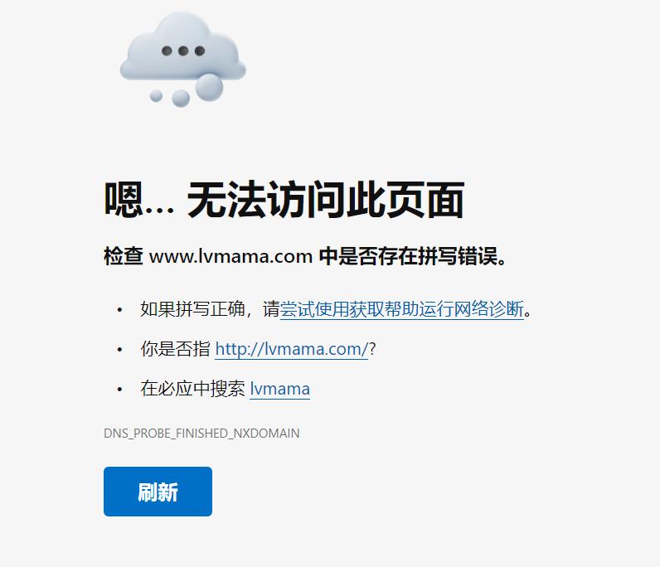
Task: Click the largest bubble under the cloud
Action: (x=209, y=88)
